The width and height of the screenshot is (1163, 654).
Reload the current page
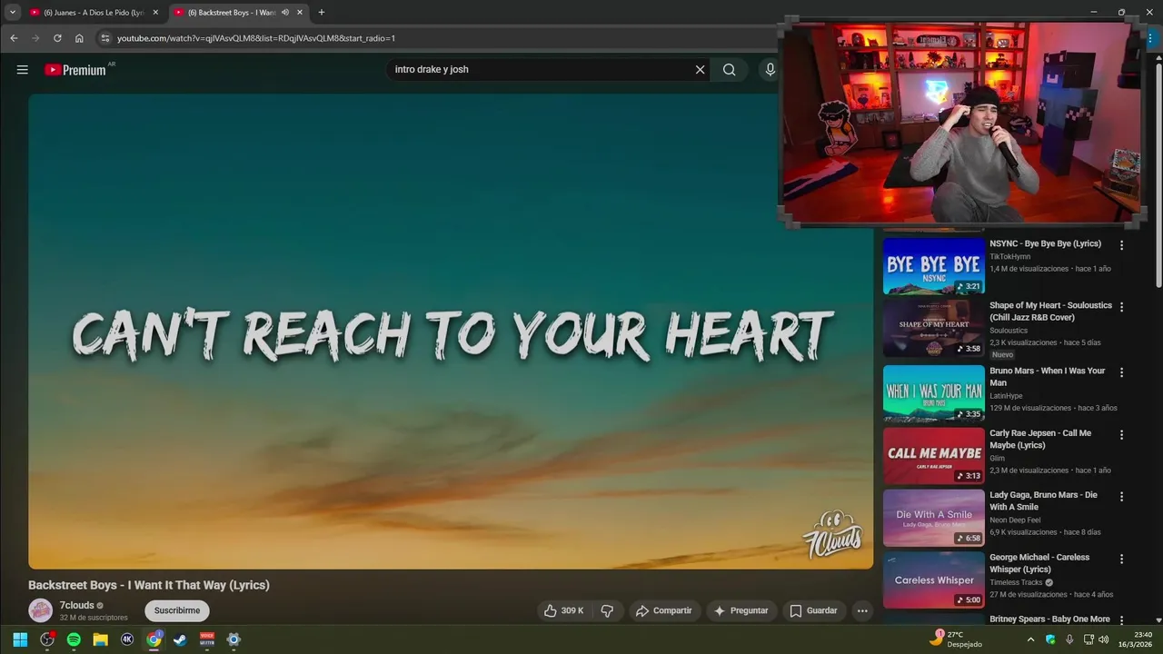pyautogui.click(x=57, y=38)
